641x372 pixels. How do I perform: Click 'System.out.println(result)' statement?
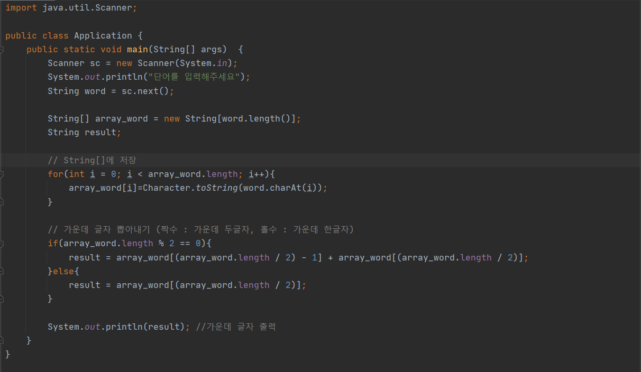click(118, 327)
